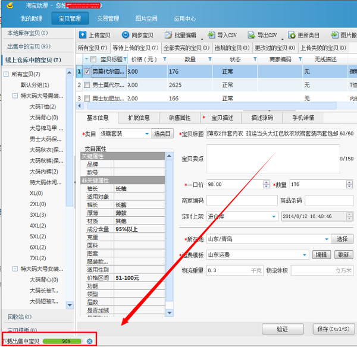Image resolution: width=357 pixels, height=347 pixels.
Task: Open the 交易管理 top menu tab
Action: pos(108,18)
